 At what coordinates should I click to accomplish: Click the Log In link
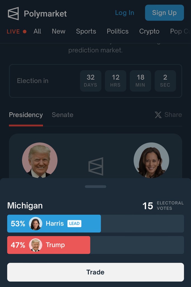tap(125, 13)
